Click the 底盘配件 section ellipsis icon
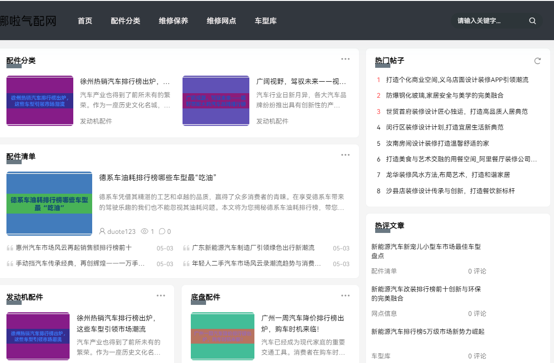Screen dimensions: 554x363 point(345,296)
